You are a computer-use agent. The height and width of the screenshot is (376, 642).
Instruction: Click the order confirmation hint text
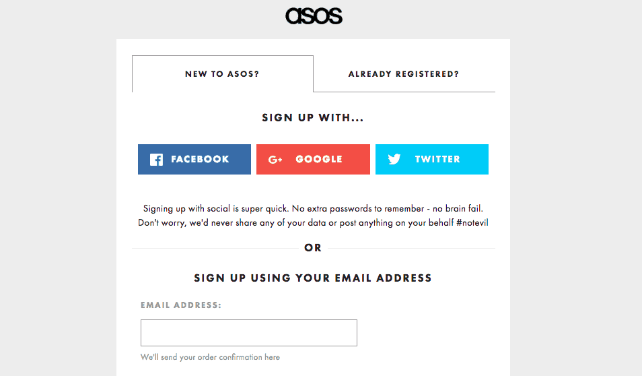(x=210, y=357)
